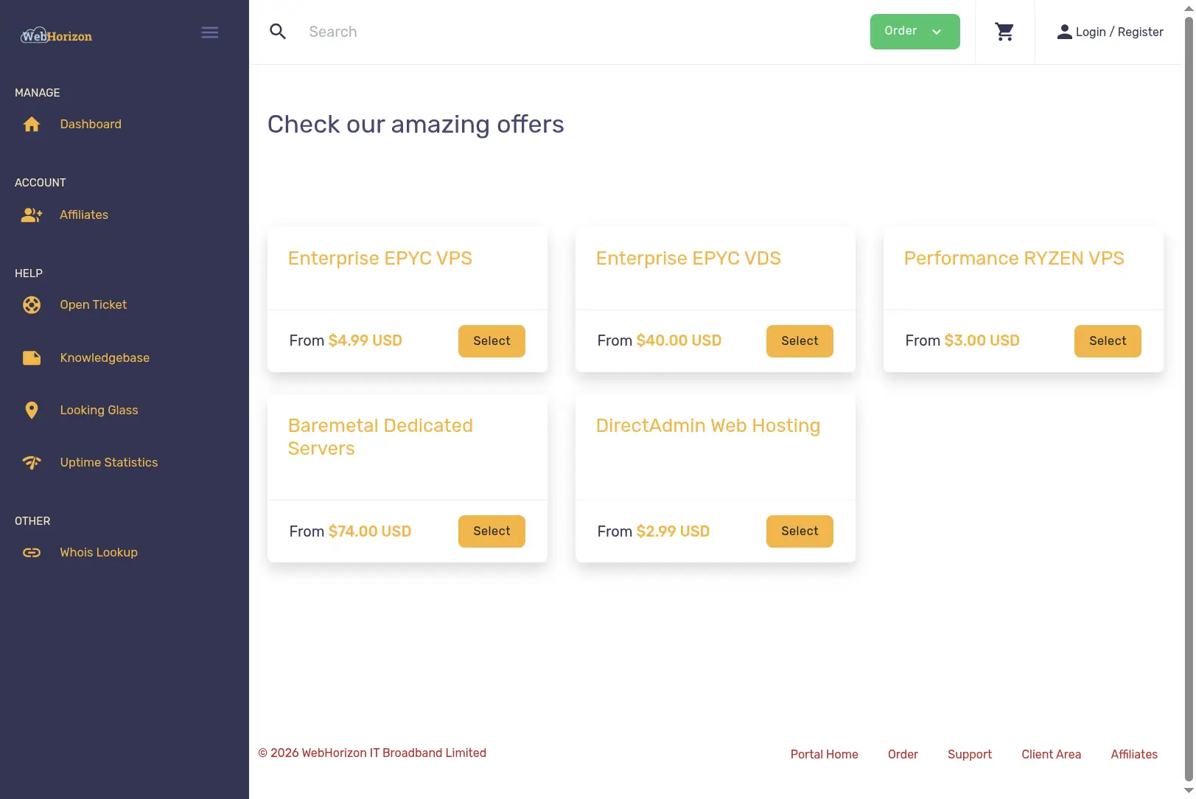Image resolution: width=1196 pixels, height=799 pixels.
Task: Click the Client Area footer link
Action: (x=1051, y=754)
